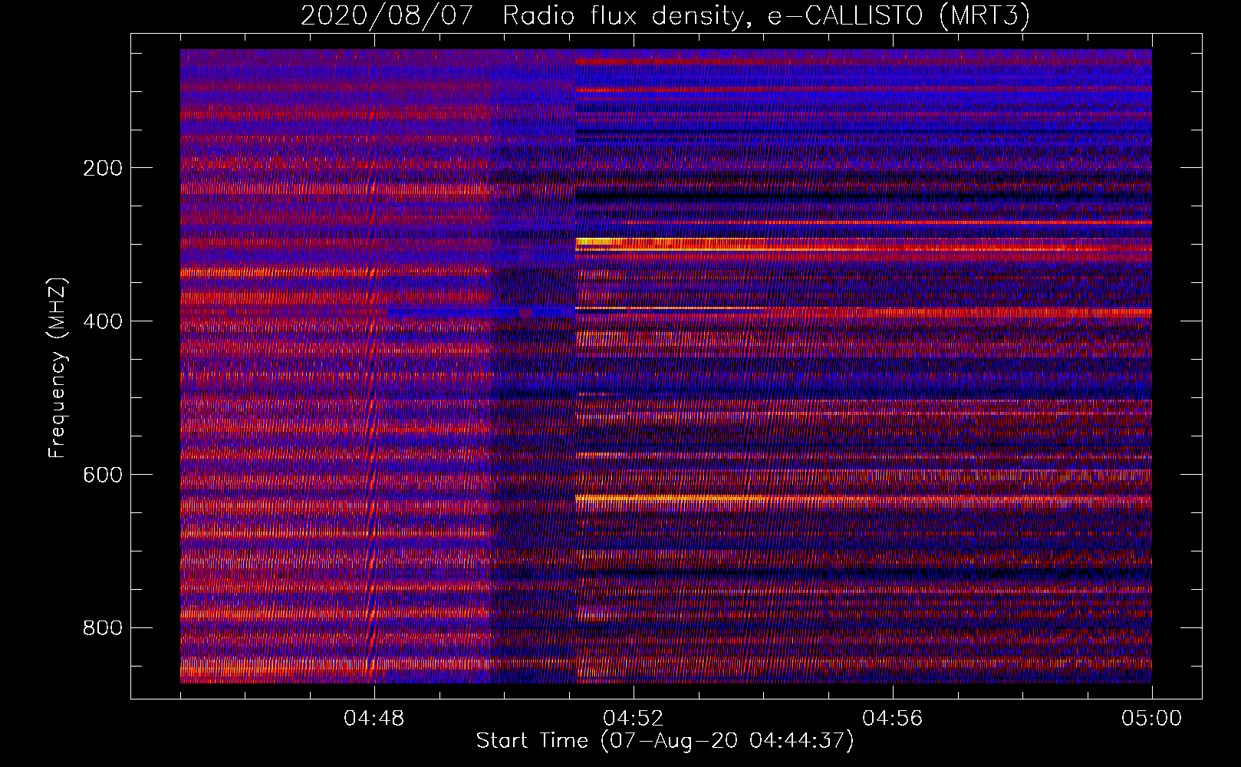
Task: Click the 600 frequency tick label
Action: click(102, 475)
